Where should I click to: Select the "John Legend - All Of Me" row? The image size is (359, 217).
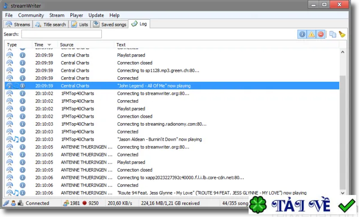[172, 86]
